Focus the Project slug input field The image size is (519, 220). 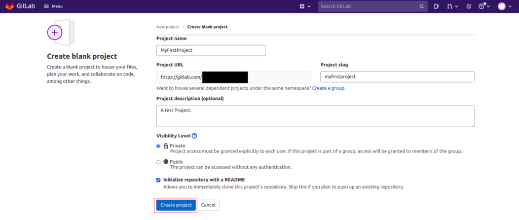click(397, 77)
